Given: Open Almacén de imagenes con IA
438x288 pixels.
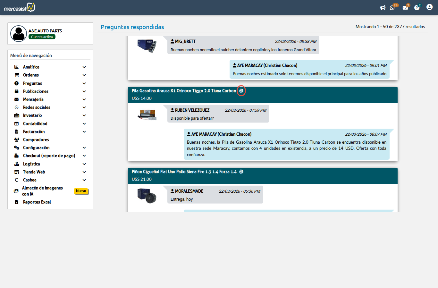Looking at the screenshot, I should (x=42, y=191).
